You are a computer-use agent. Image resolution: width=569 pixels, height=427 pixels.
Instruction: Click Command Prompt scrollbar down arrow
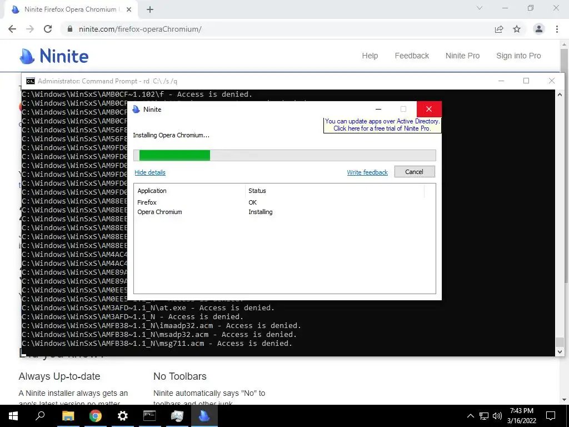click(x=560, y=351)
